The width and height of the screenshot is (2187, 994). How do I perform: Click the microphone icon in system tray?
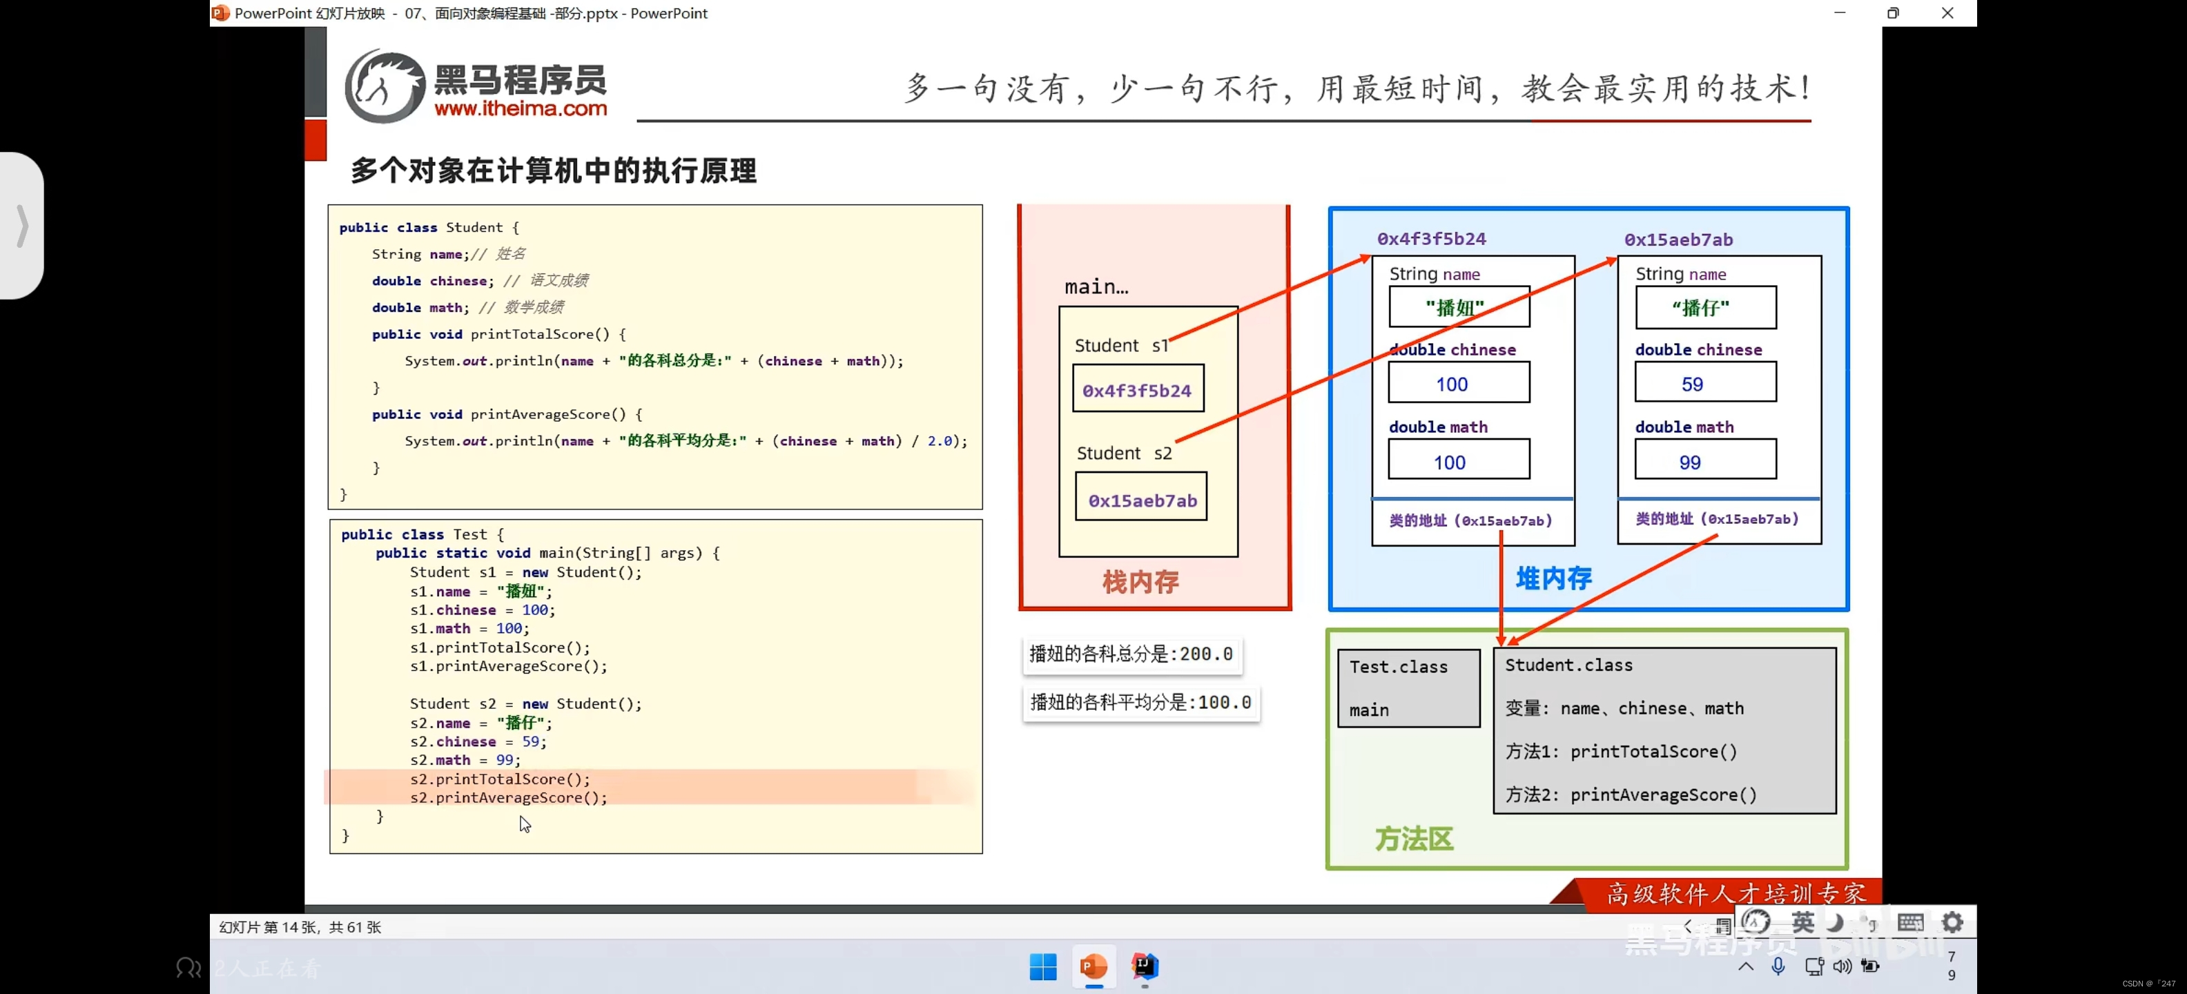[1778, 966]
